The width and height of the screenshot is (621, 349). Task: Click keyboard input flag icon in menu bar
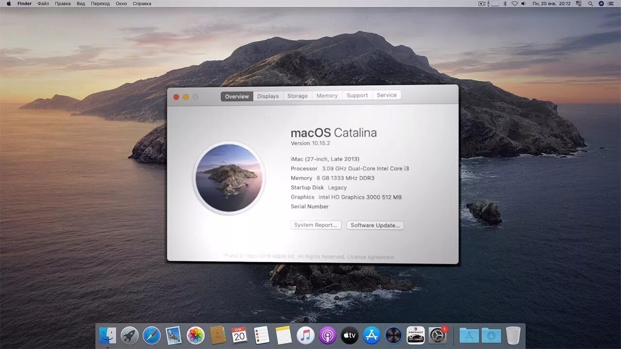tap(579, 3)
